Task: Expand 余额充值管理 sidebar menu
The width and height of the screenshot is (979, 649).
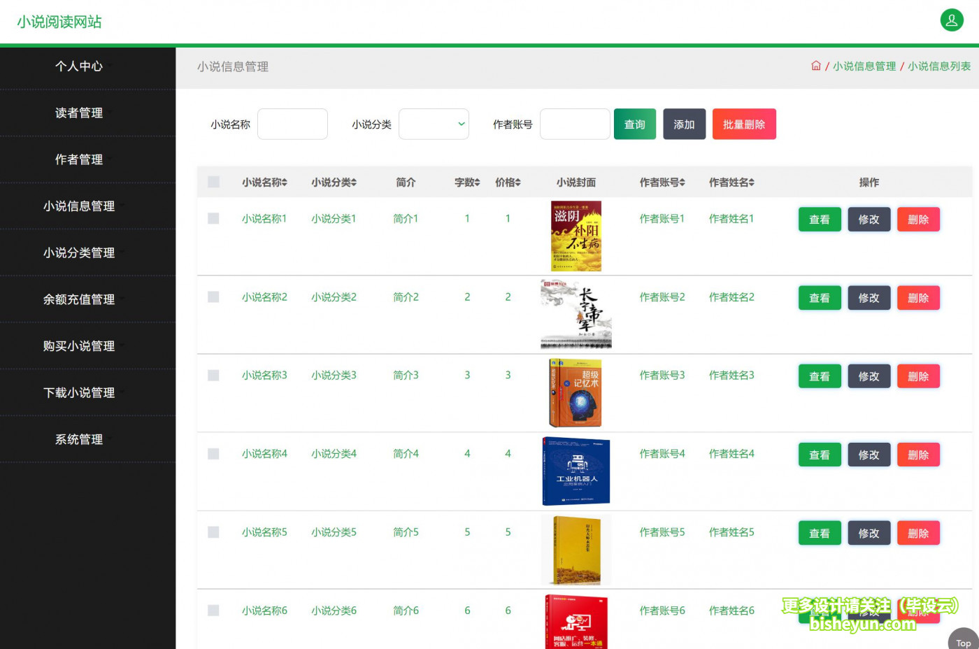Action: [87, 299]
